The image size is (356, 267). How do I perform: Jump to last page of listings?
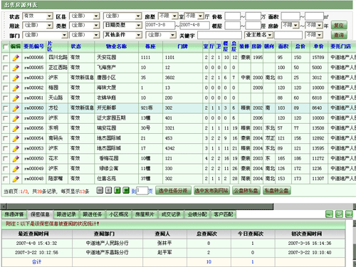coord(126,190)
